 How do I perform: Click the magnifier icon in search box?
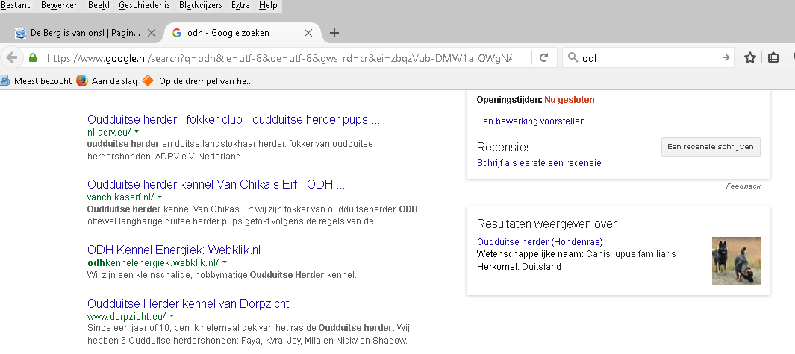click(573, 57)
